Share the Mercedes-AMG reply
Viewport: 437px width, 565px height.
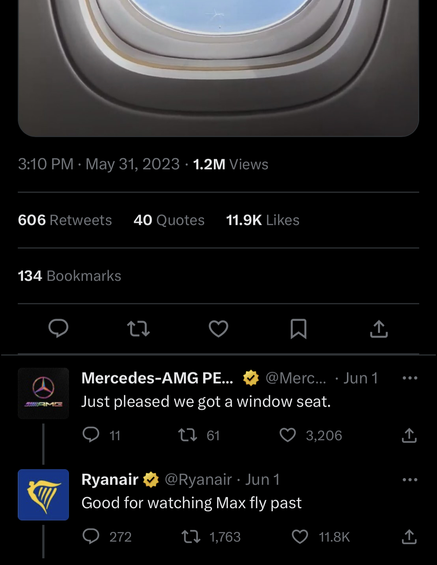click(x=409, y=435)
